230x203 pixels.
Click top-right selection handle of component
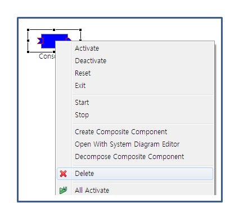pos(80,30)
